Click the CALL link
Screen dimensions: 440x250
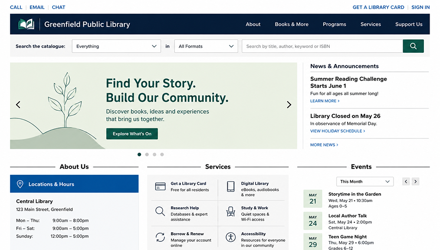(16, 7)
